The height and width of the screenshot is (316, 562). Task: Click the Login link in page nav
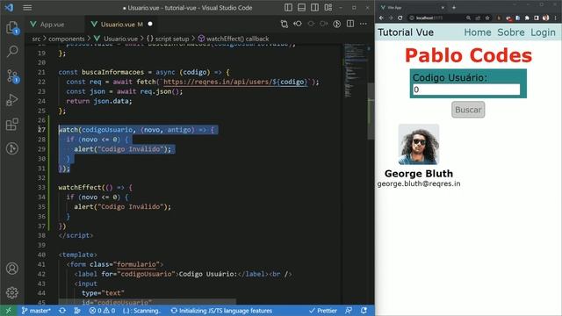[x=543, y=32]
